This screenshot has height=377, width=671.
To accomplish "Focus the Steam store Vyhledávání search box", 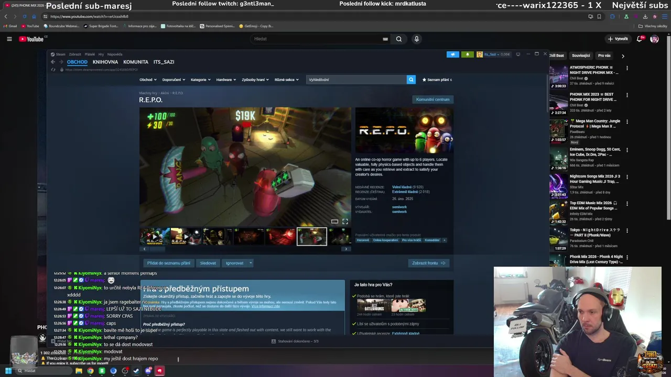I will pos(356,80).
